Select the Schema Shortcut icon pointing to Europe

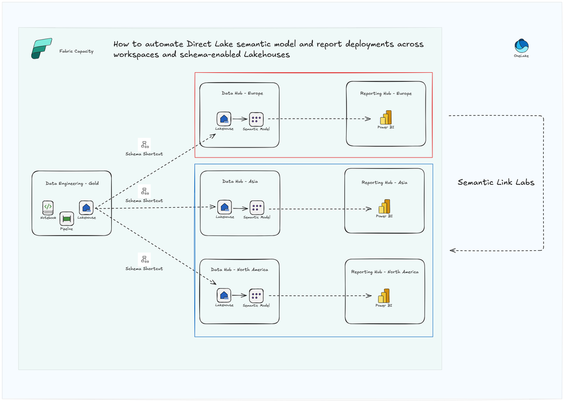144,145
